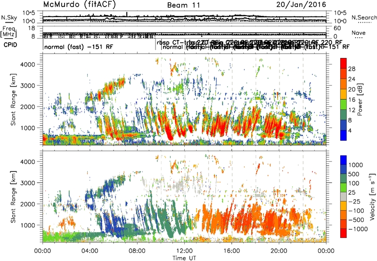
Task: Click the '16' tick on Power colorbar
Action: [352, 100]
